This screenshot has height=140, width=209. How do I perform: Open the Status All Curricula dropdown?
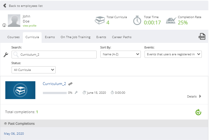coord(33,70)
